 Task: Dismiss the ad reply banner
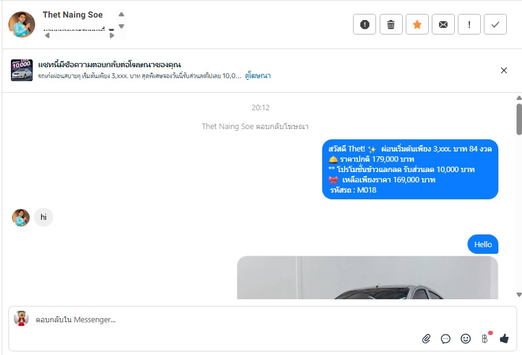pos(504,70)
